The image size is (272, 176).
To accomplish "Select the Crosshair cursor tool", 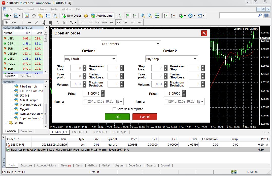I will 14,22.
